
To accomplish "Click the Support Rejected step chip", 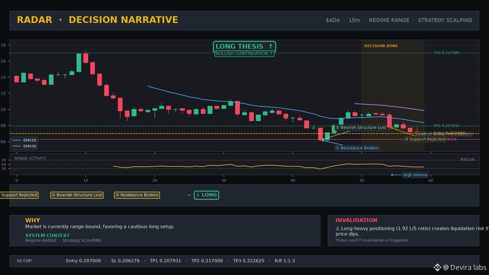I will click(x=19, y=195).
